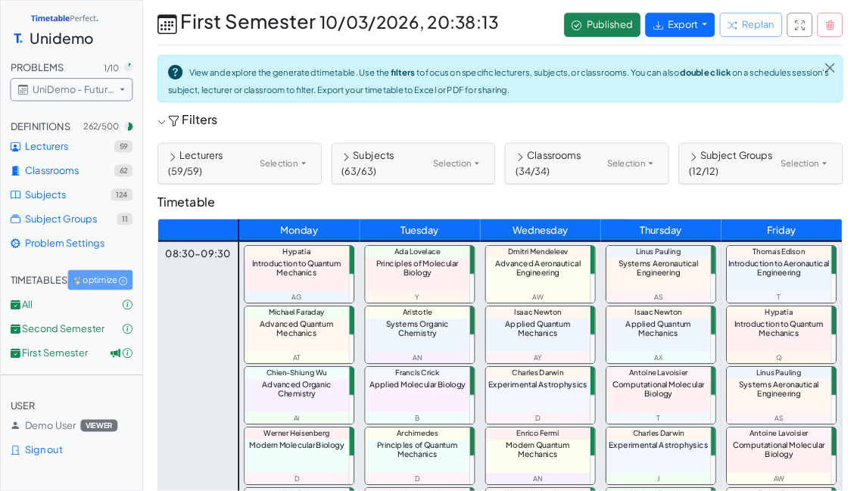This screenshot has width=857, height=491.
Task: Click Friday Thomas Edison session card
Action: click(781, 274)
